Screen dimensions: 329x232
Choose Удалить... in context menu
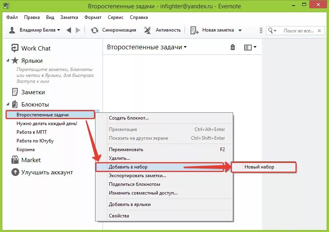coord(164,158)
